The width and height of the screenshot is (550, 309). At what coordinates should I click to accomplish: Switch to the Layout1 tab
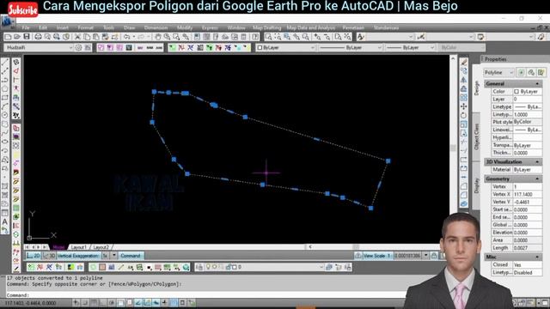click(78, 247)
